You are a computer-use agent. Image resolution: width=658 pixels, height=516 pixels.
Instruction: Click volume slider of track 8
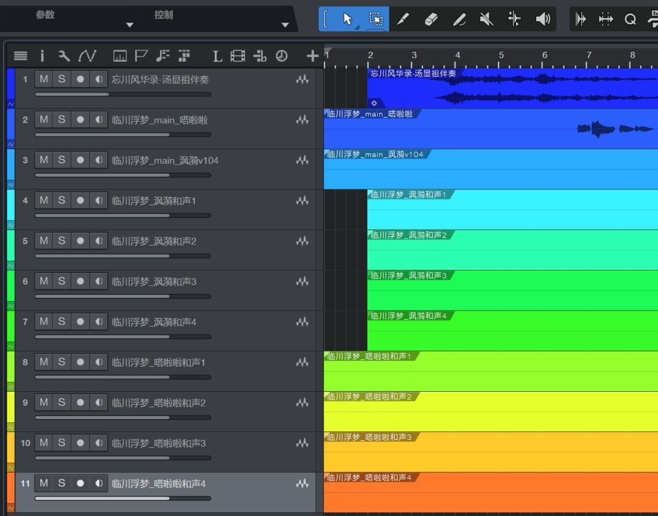click(x=122, y=377)
